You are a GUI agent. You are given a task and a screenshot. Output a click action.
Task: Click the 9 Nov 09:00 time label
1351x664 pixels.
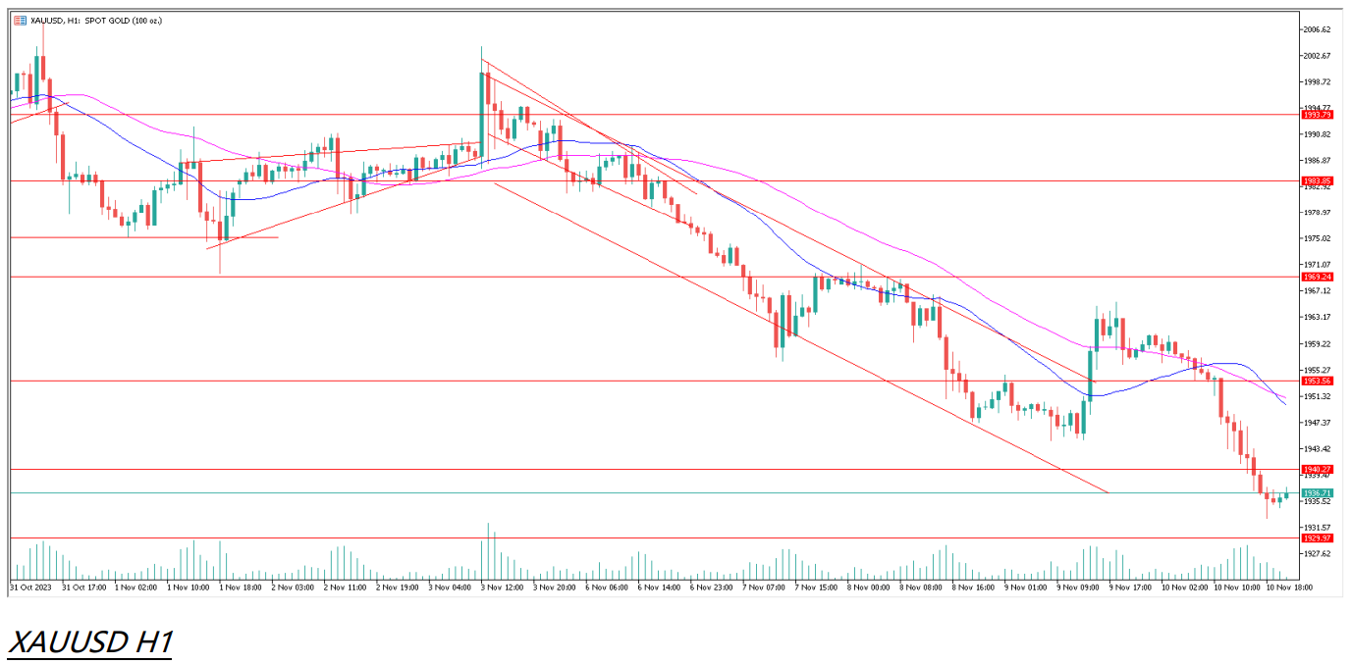coord(1076,587)
